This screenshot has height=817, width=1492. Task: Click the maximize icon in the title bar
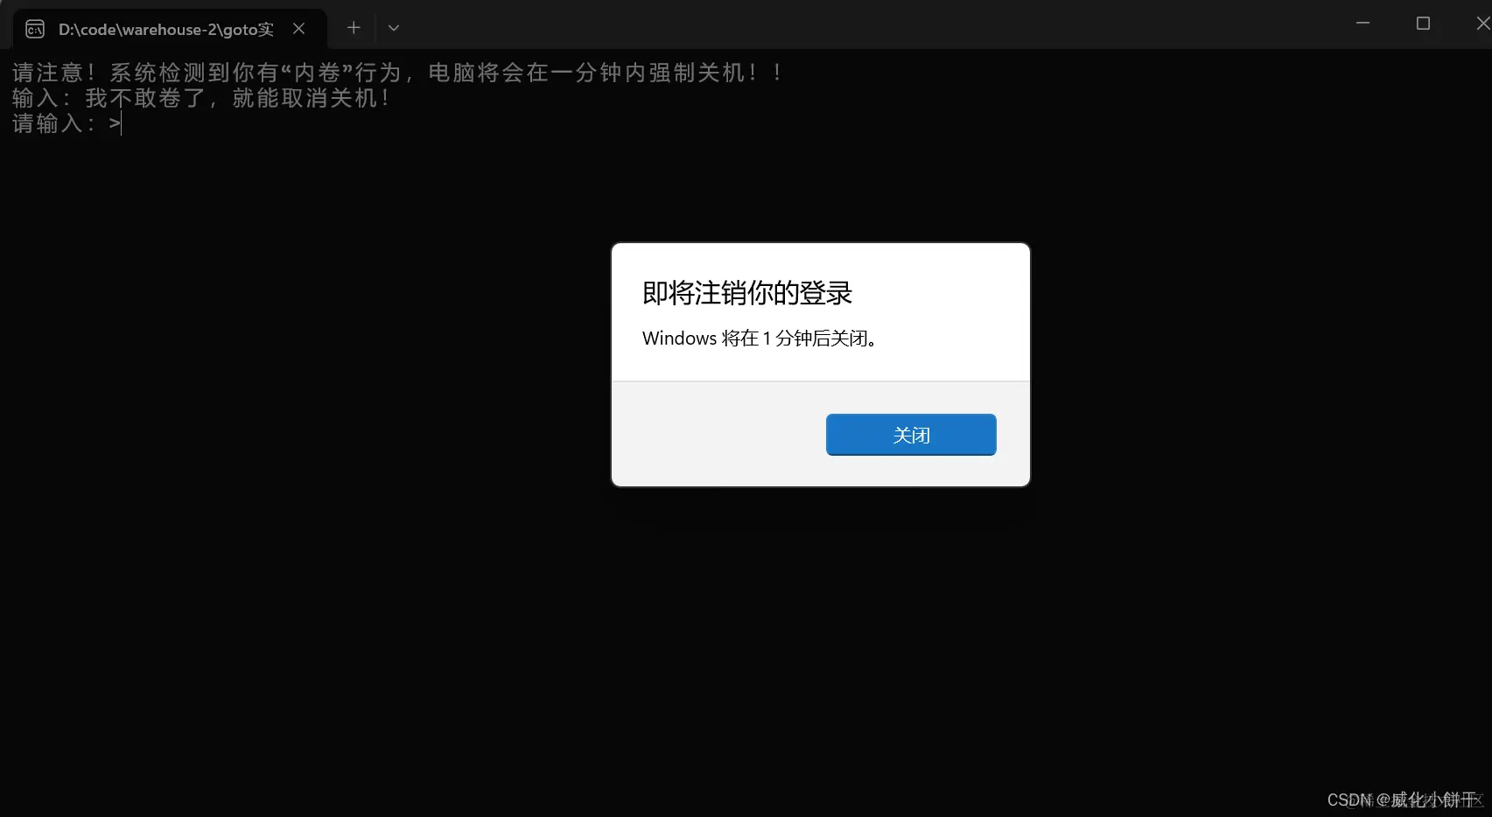coord(1423,24)
